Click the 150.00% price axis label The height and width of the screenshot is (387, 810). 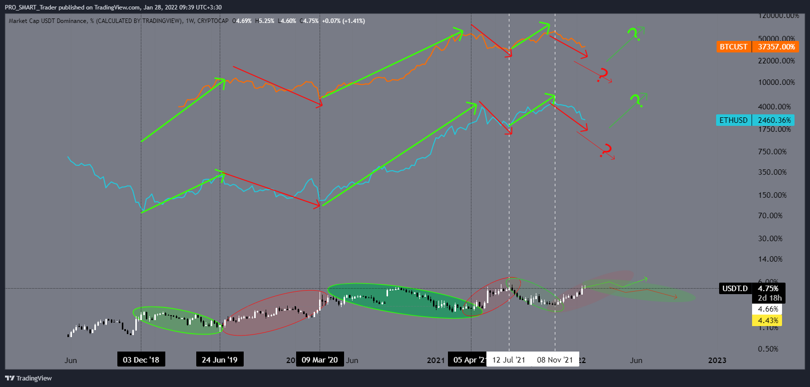pos(773,195)
